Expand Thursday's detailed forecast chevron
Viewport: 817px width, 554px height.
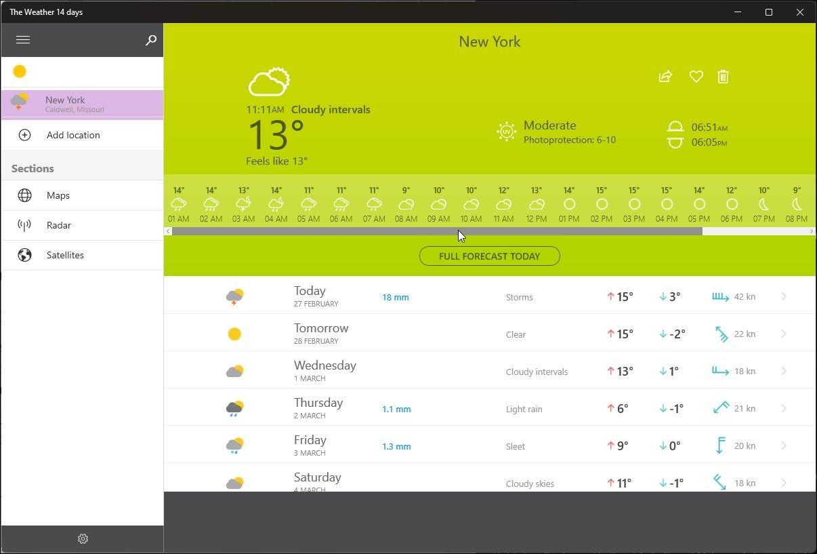(784, 408)
